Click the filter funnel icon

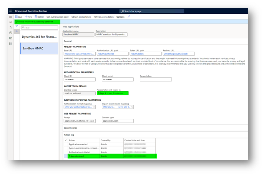click(17, 26)
